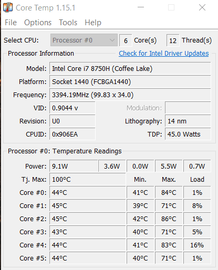The width and height of the screenshot is (218, 270).
Task: Click Core #2 load 1%
Action: click(197, 219)
